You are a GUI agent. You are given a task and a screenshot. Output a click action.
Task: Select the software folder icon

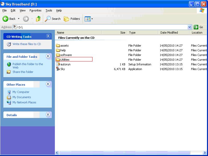58,55
